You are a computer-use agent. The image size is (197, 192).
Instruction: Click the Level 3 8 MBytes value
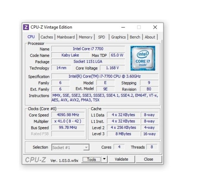click(123, 134)
